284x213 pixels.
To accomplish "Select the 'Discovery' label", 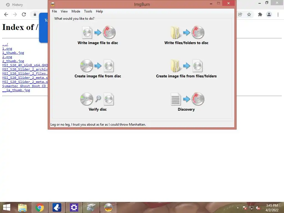I will (186, 109).
